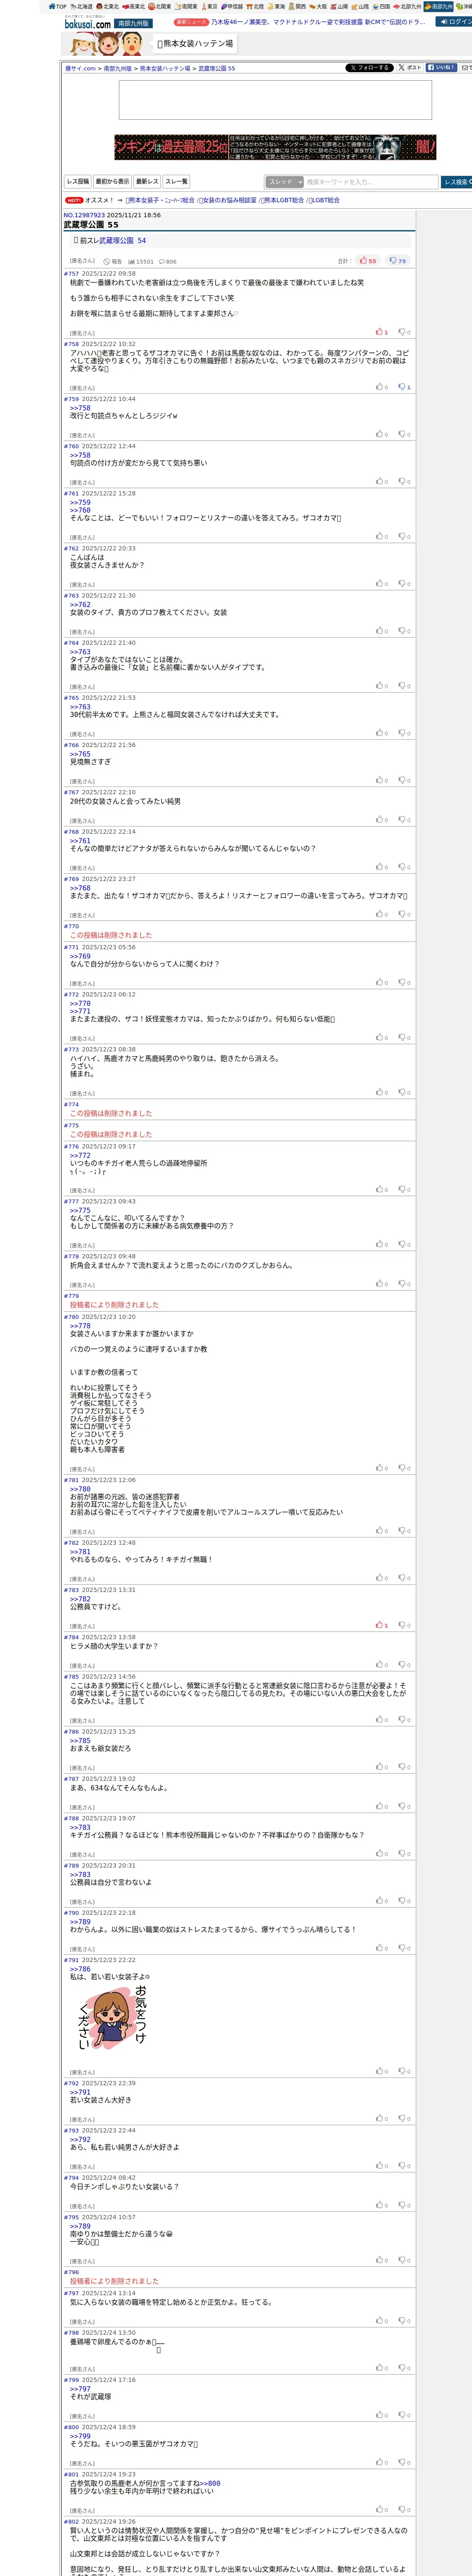Like post #794 with thumbs-up

tap(382, 2205)
